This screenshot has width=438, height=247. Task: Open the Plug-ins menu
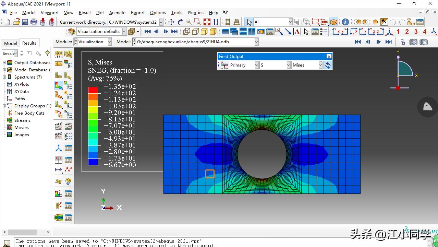pyautogui.click(x=196, y=13)
